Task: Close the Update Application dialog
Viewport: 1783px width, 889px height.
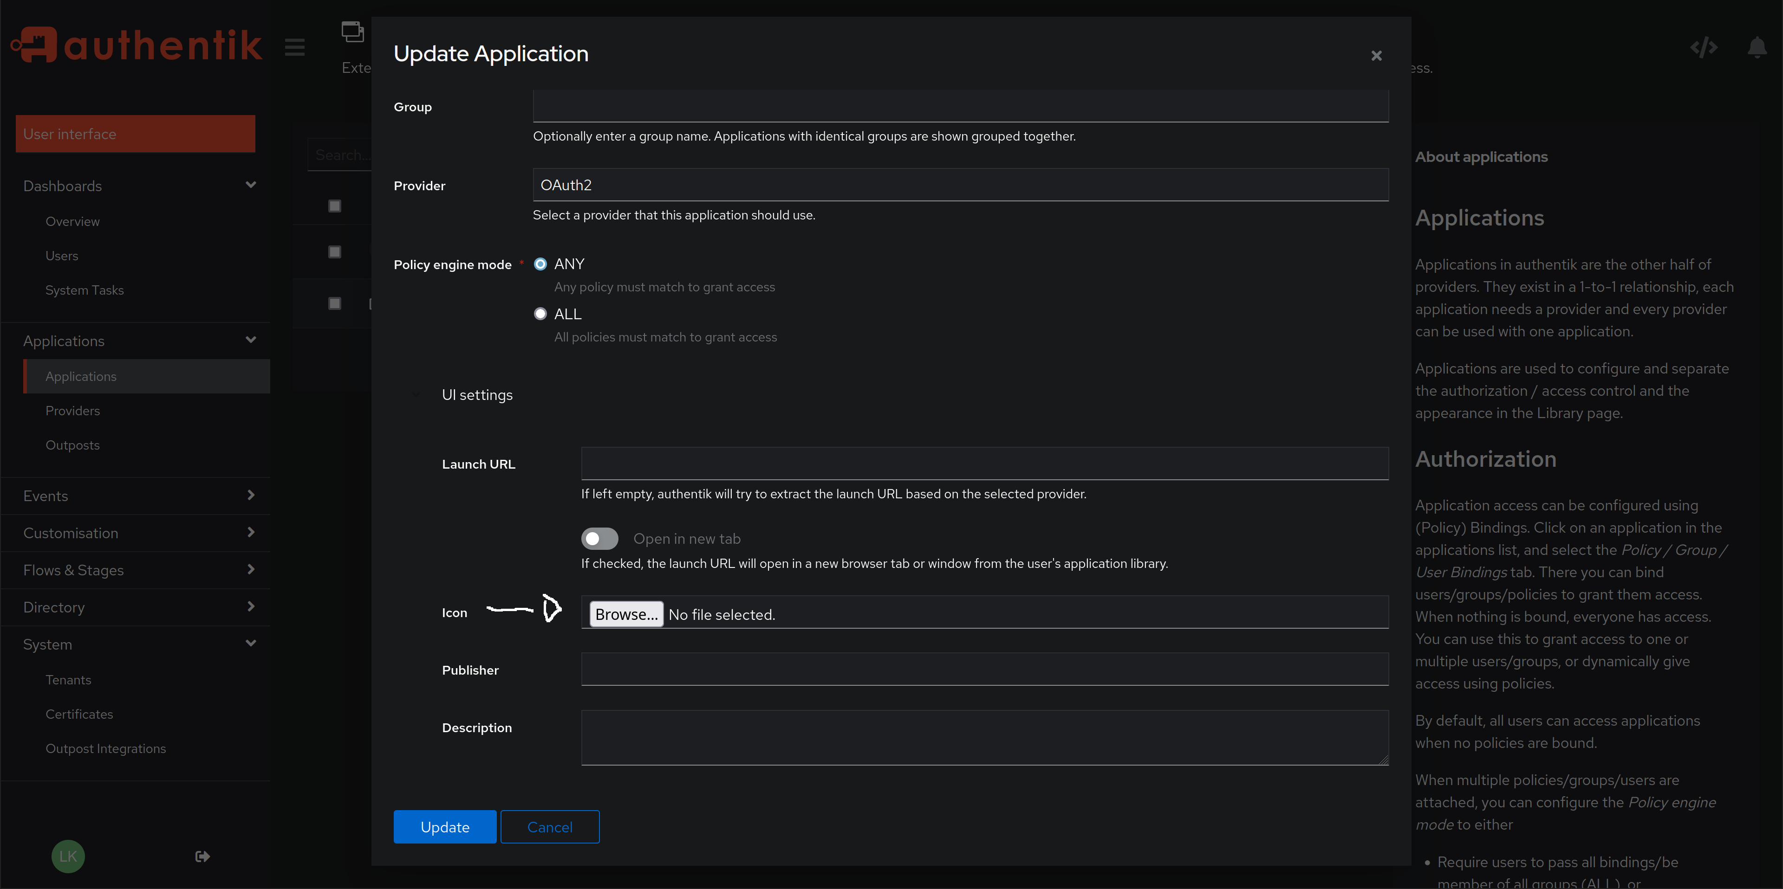Action: tap(1376, 55)
